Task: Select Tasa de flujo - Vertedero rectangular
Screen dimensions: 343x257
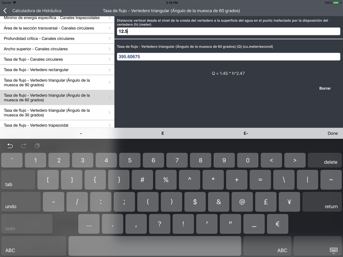Action: click(57, 70)
